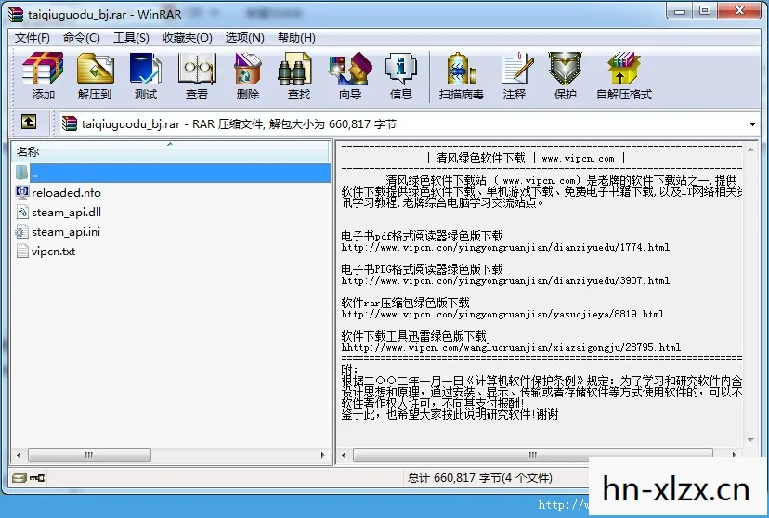769x518 pixels.
Task: Click the parent folder '..' row
Action: 171,173
